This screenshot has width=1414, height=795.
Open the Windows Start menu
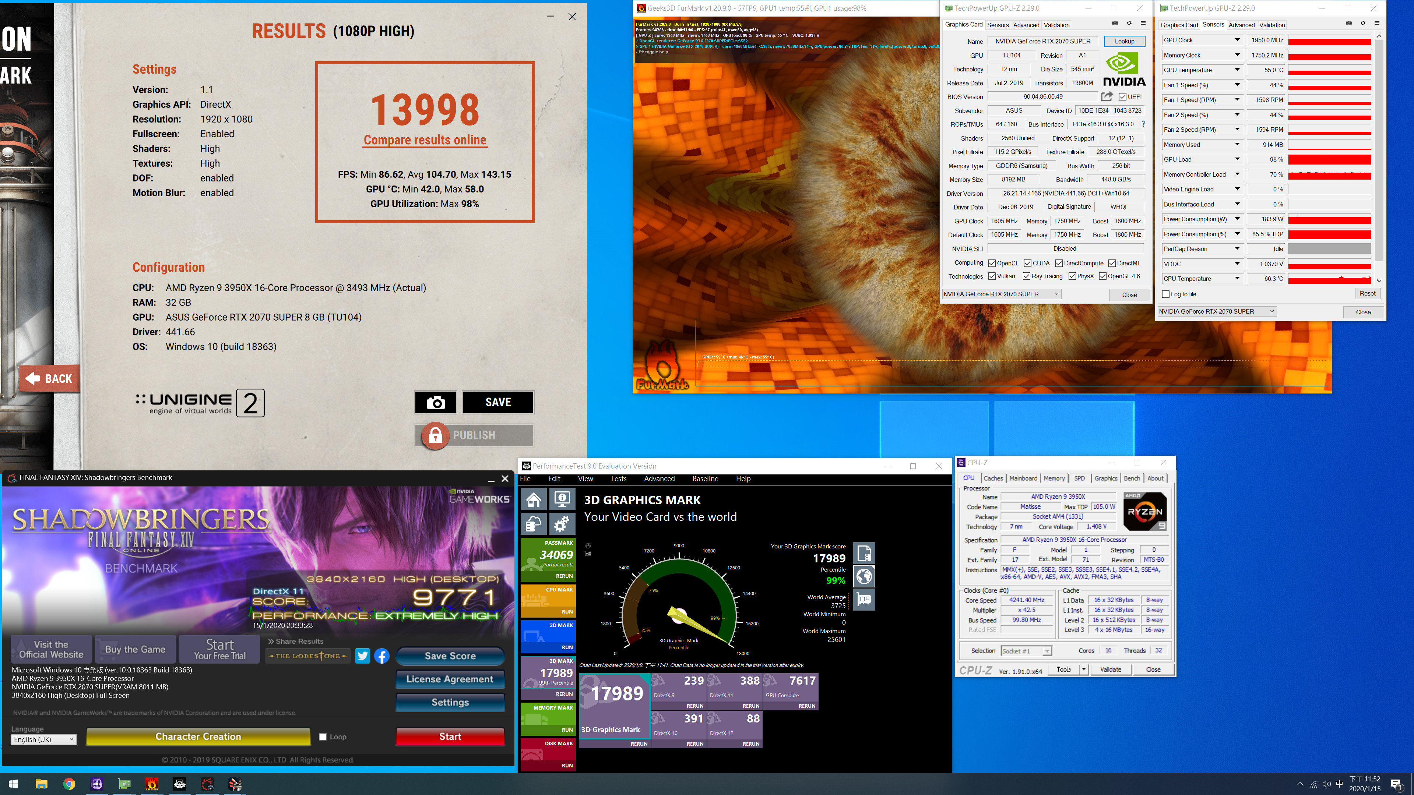click(13, 784)
